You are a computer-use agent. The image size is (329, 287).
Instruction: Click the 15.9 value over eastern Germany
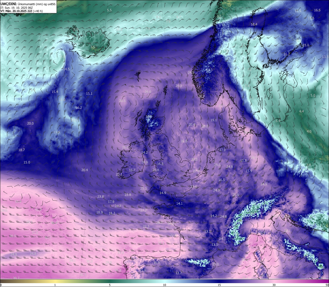[x=249, y=171]
